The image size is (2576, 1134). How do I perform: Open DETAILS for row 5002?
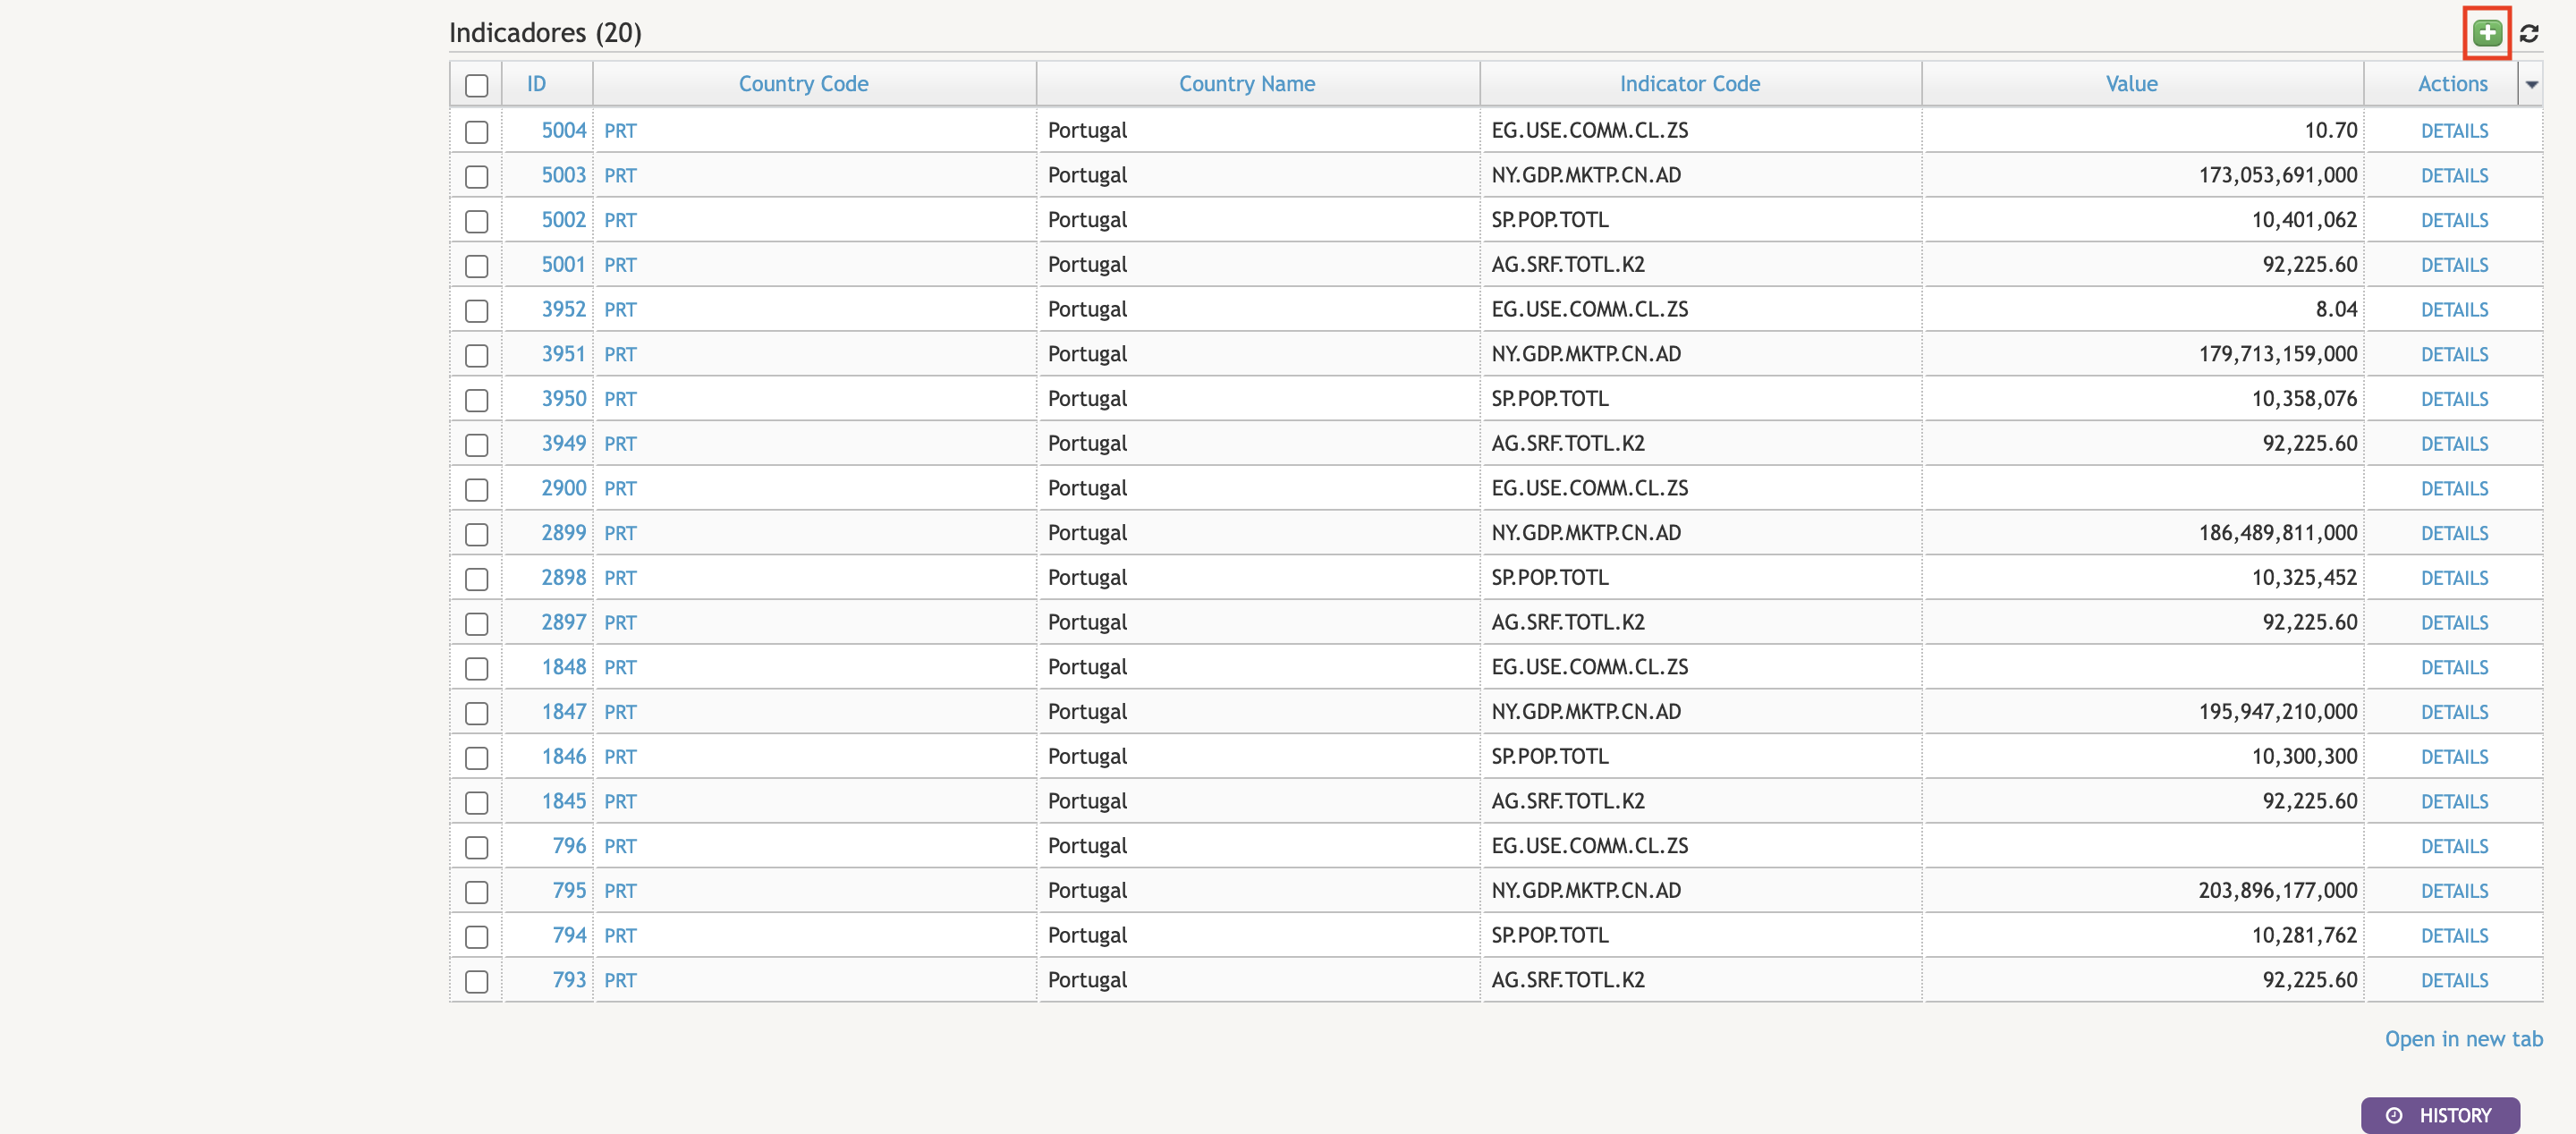[x=2454, y=220]
